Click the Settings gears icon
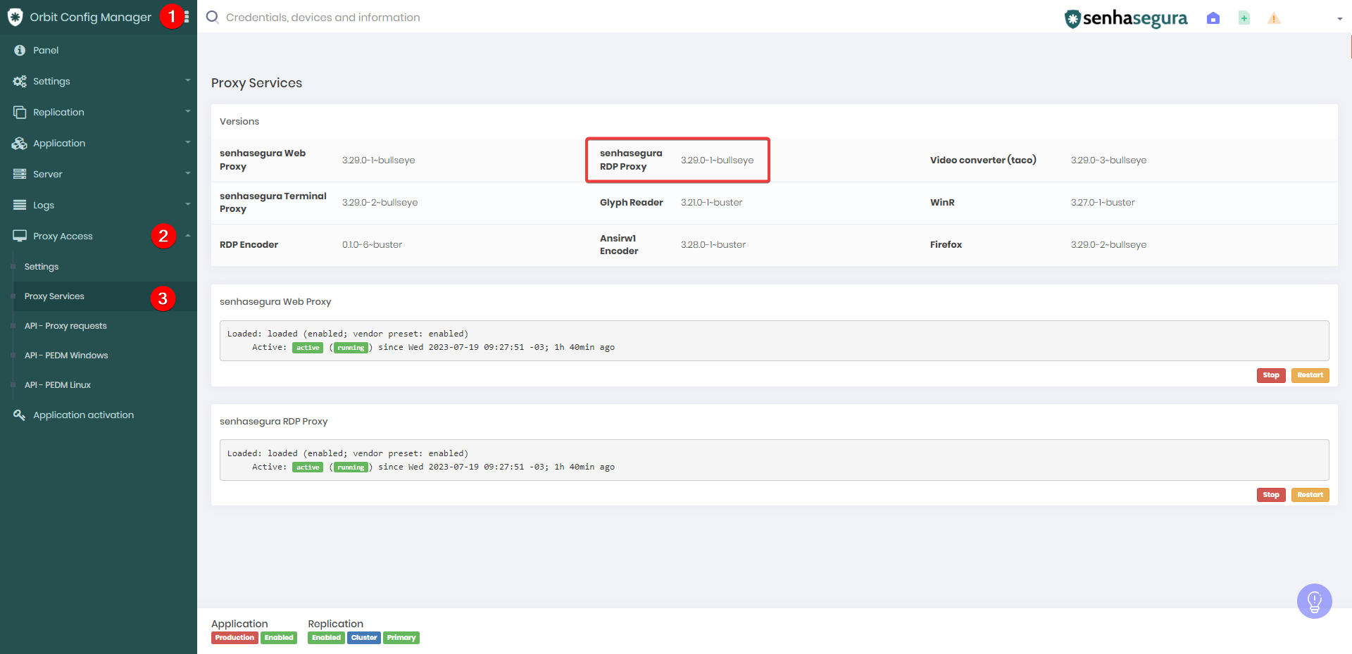 point(20,81)
